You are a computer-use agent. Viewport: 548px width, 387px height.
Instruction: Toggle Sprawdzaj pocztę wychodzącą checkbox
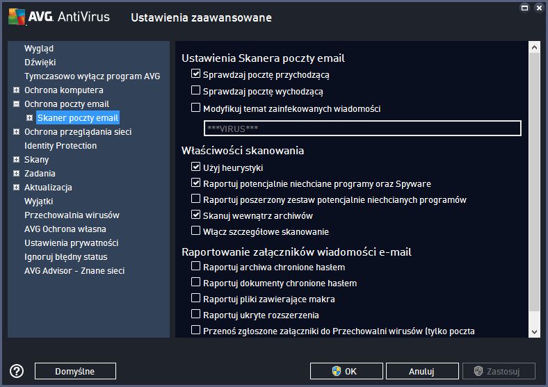[x=195, y=90]
